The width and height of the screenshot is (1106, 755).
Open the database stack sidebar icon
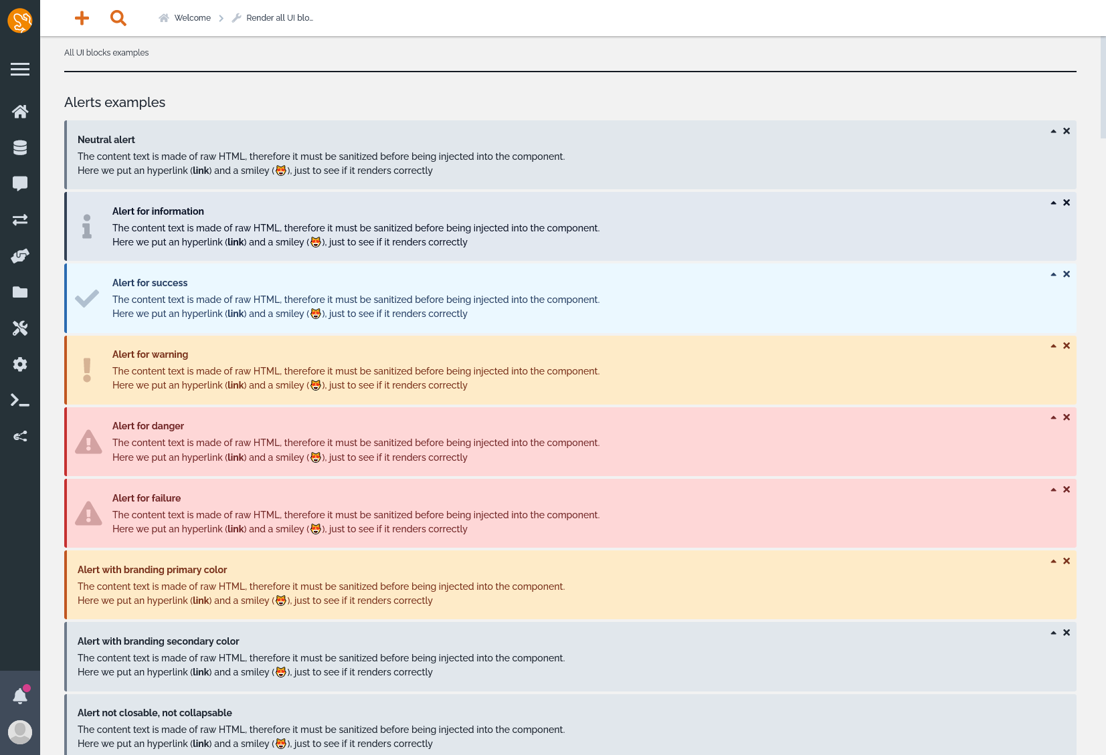20,148
